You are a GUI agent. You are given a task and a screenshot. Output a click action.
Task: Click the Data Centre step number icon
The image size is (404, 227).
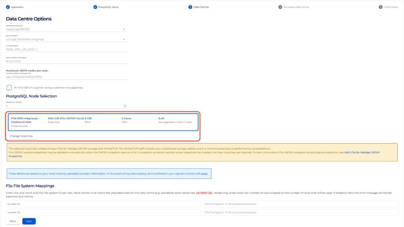tap(190, 7)
